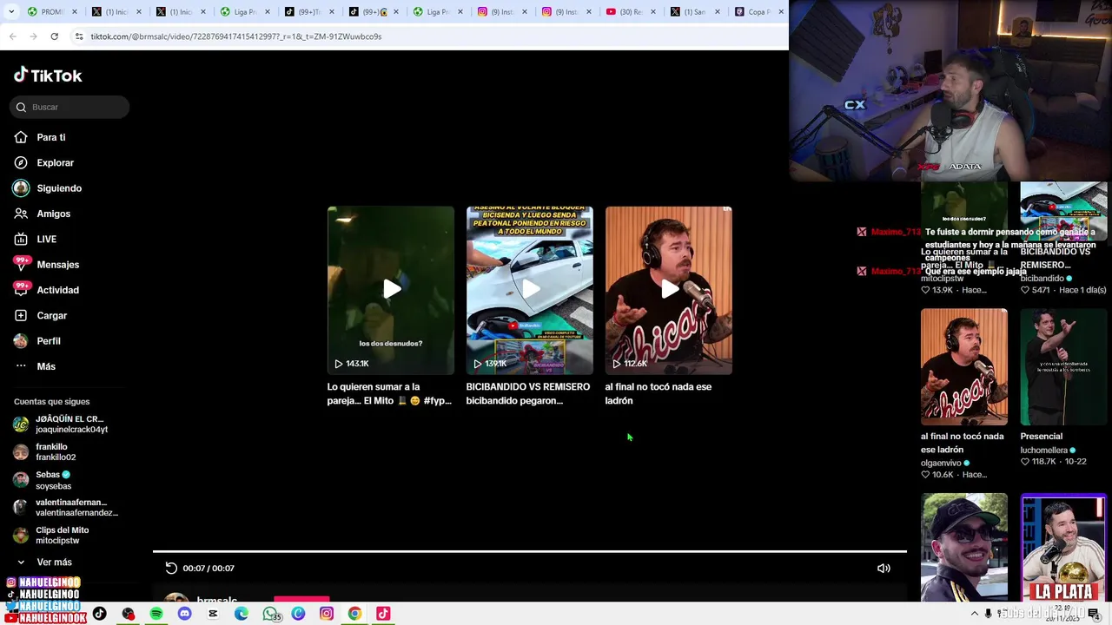Image resolution: width=1112 pixels, height=625 pixels.
Task: Click the browser back arrow
Action: point(13,36)
